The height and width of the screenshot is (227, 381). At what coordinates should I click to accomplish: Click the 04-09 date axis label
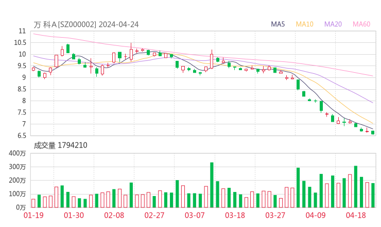[316, 215]
